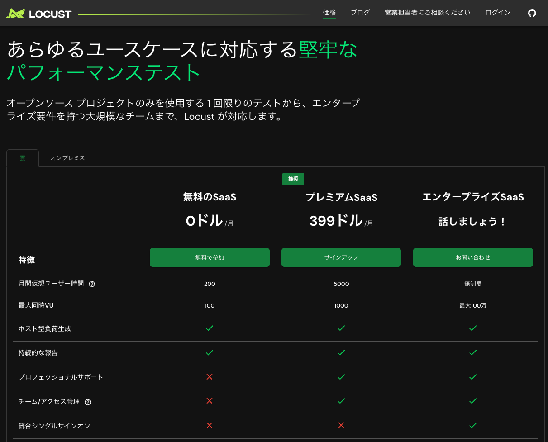Click 営業担当者にご相談ください link
Viewport: 548px width, 442px height.
tap(428, 13)
